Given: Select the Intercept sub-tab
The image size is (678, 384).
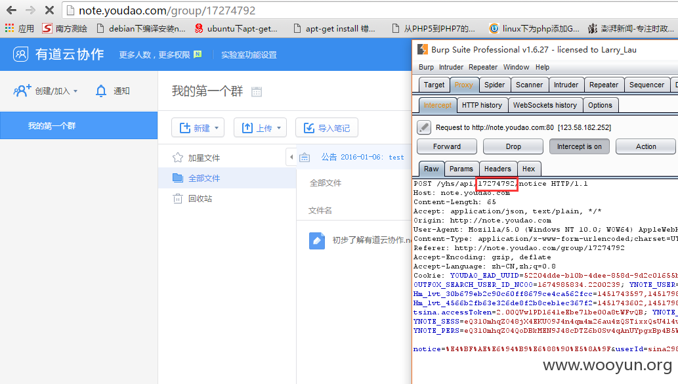Looking at the screenshot, I should pos(437,105).
